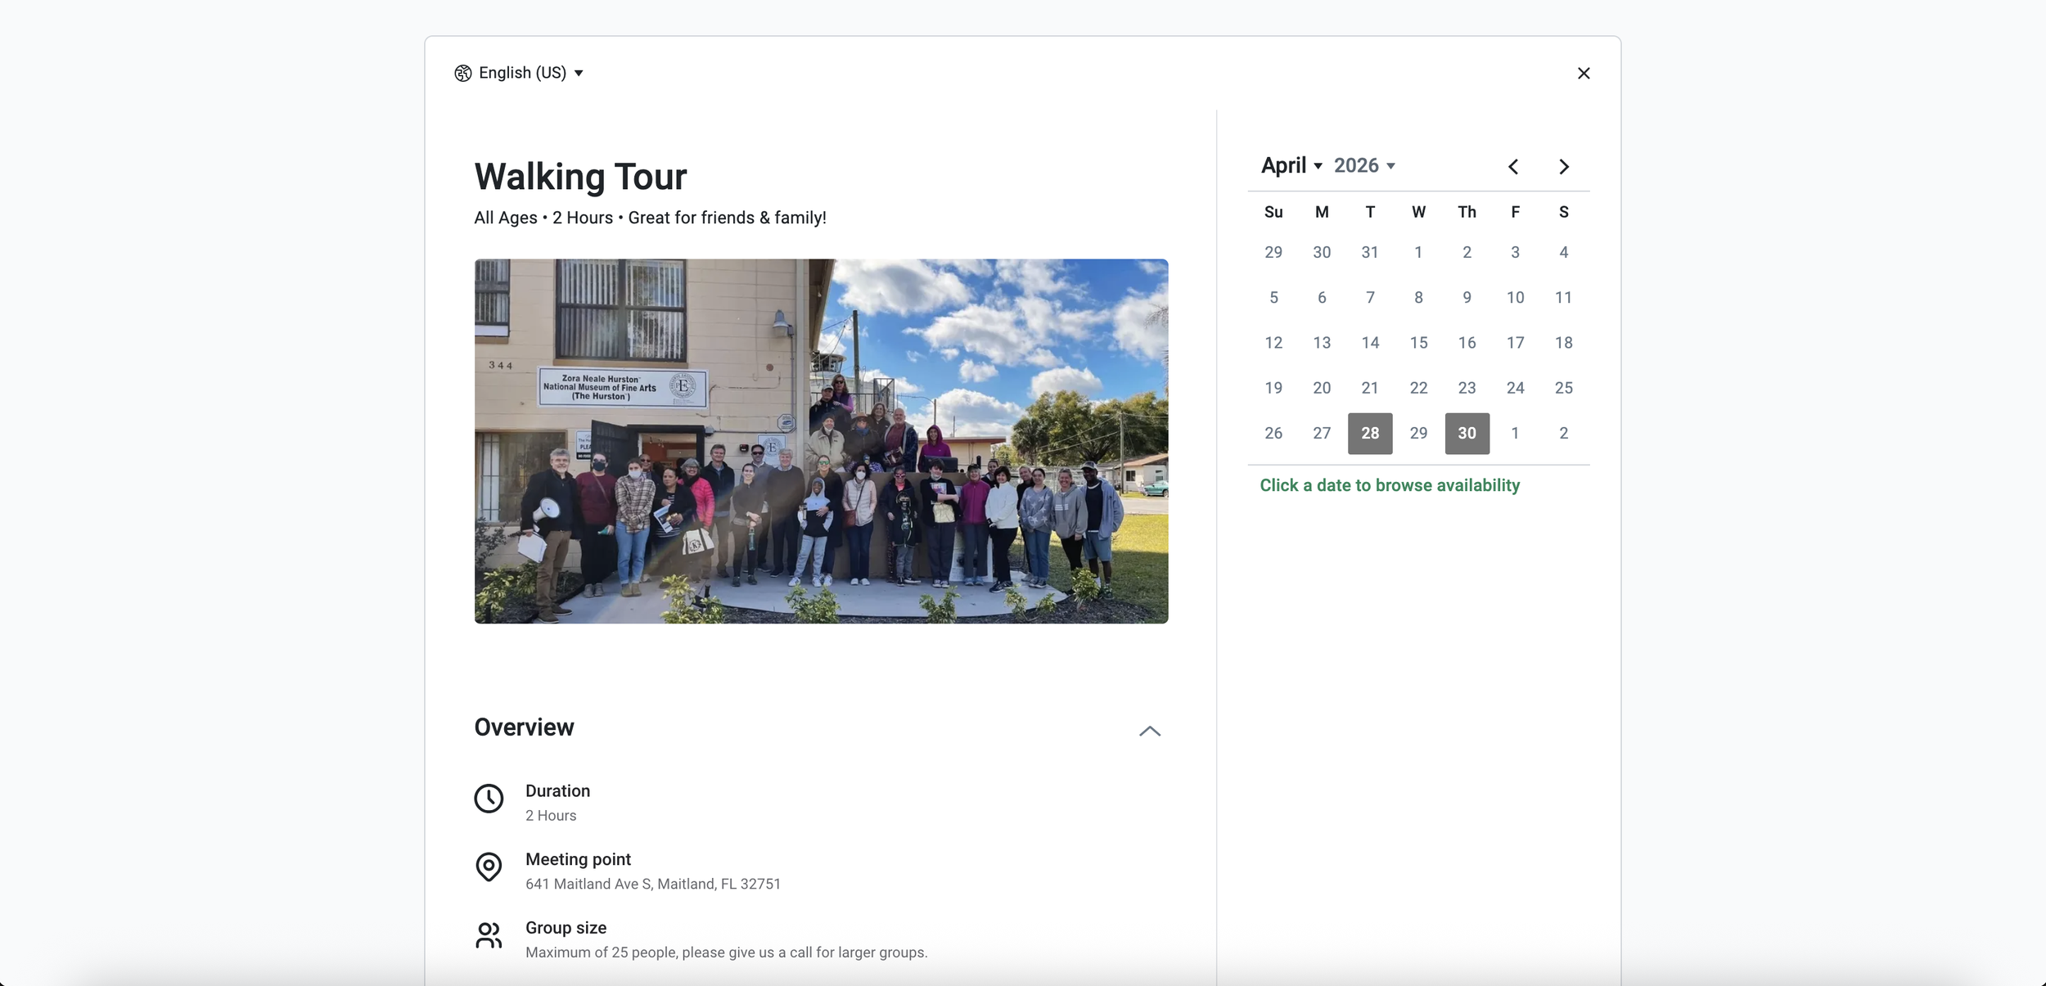The image size is (2046, 986).
Task: Click May 1 in the last calendar row
Action: [x=1514, y=433]
